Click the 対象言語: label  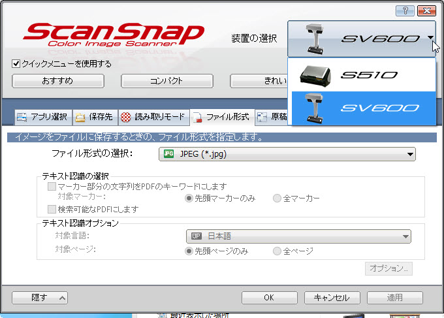coord(72,236)
